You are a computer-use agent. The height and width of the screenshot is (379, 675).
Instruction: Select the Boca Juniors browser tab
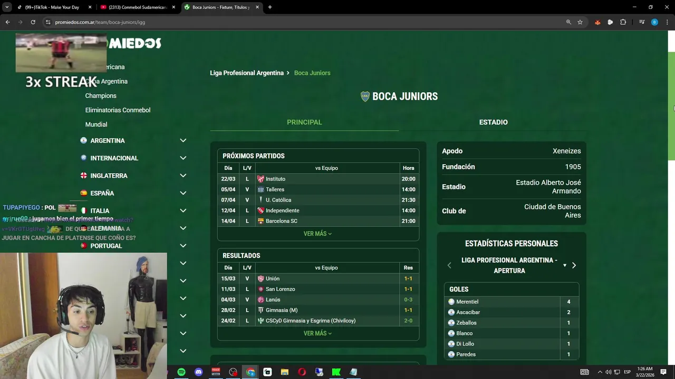click(221, 7)
